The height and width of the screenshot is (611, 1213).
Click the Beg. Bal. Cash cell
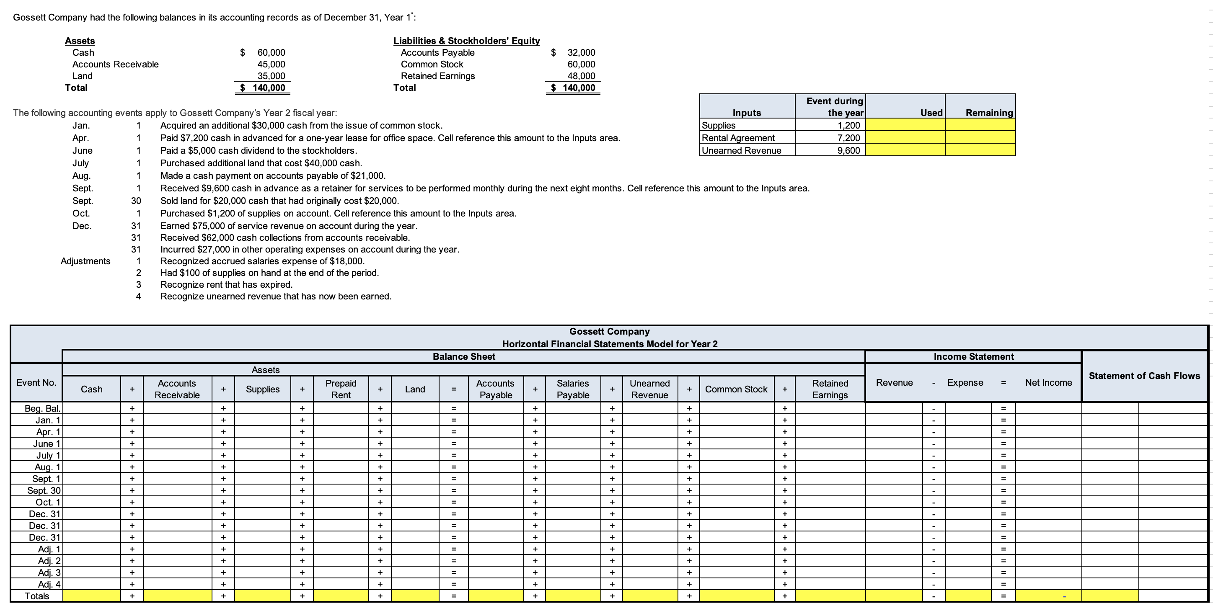[x=91, y=408]
